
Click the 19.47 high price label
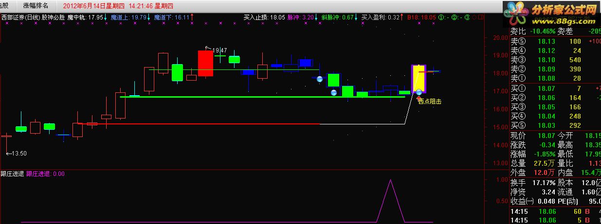click(x=219, y=50)
